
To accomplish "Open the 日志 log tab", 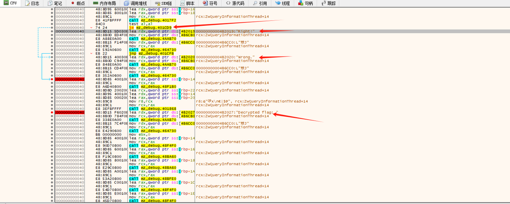I will click(32, 3).
